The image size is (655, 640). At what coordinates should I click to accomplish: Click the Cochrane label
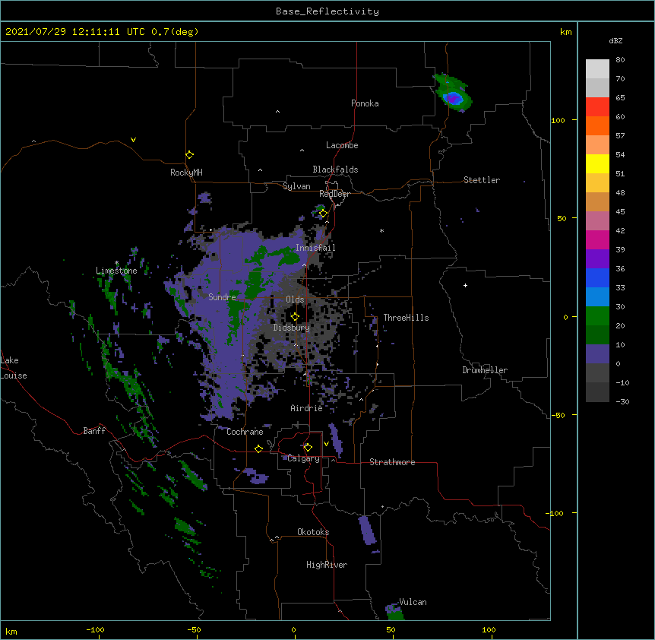245,432
